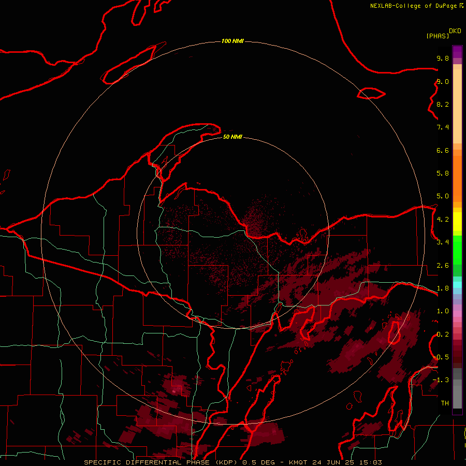This screenshot has height=466, width=466.
Task: Pick the yellow segment of the color bar
Action: coord(457,222)
